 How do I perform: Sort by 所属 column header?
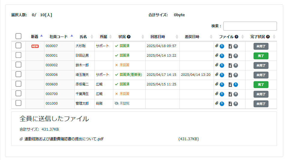[103, 37]
